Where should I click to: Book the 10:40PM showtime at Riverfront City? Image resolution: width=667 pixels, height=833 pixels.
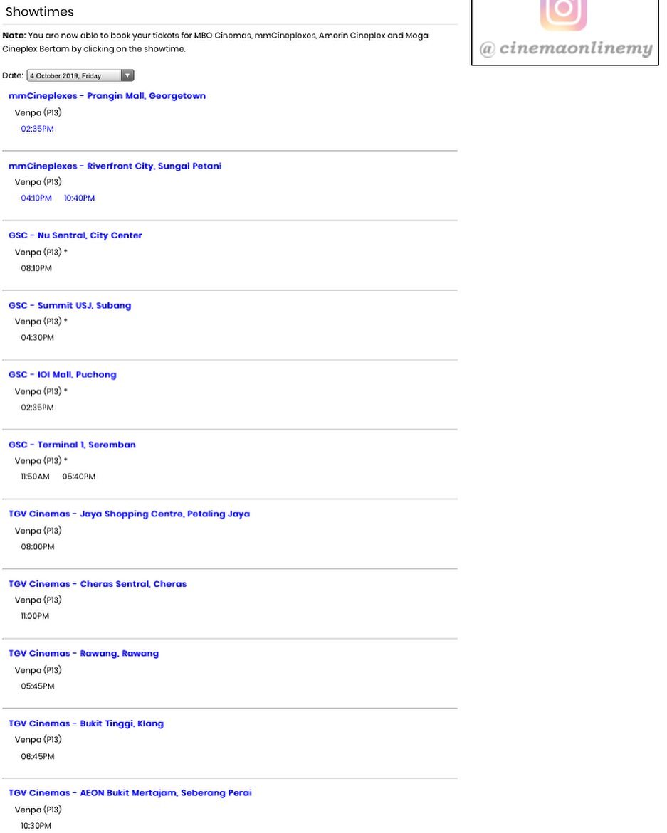coord(79,198)
